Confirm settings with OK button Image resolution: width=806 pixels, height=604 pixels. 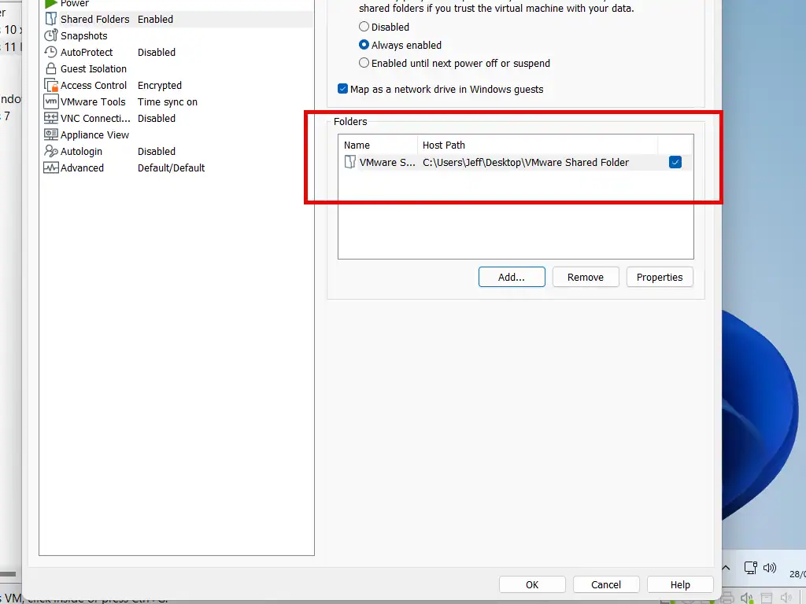click(x=532, y=584)
